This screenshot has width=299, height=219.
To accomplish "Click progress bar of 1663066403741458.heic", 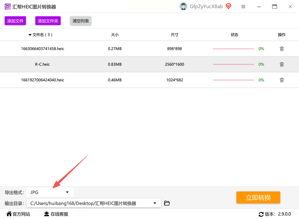I will click(233, 49).
